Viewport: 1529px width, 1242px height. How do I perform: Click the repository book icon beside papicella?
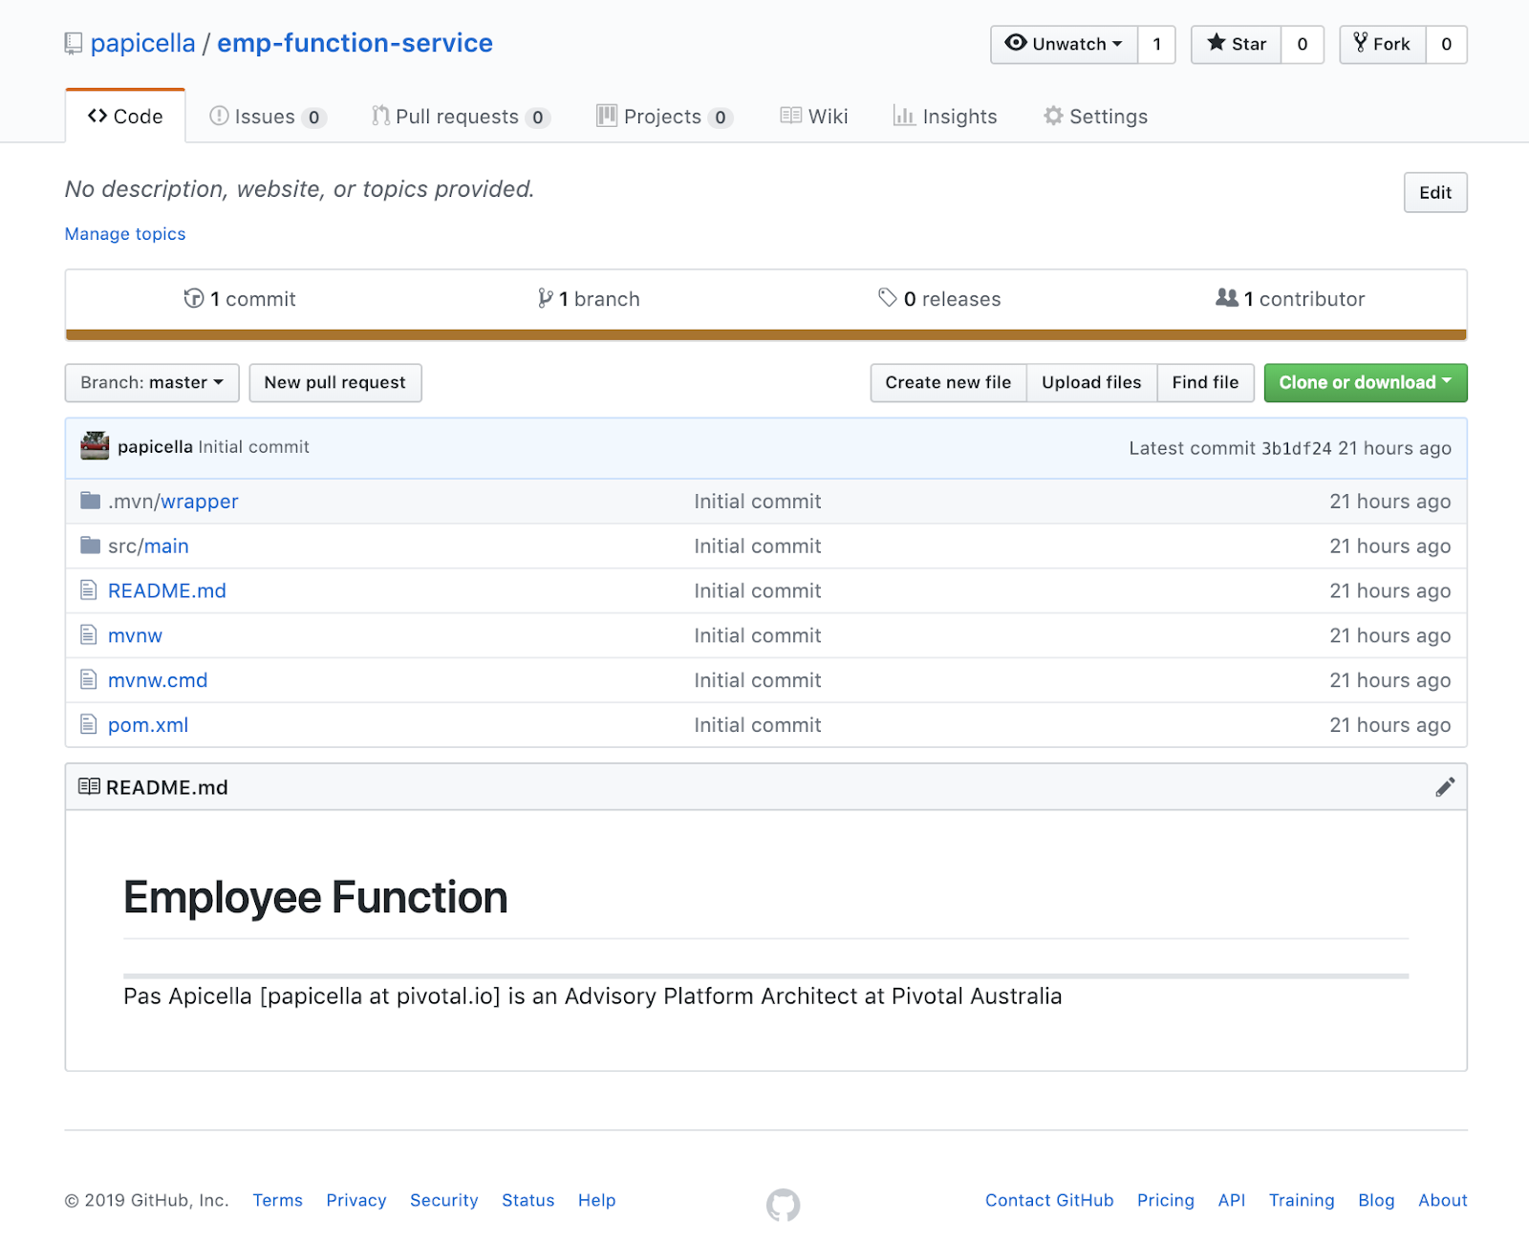[x=74, y=44]
